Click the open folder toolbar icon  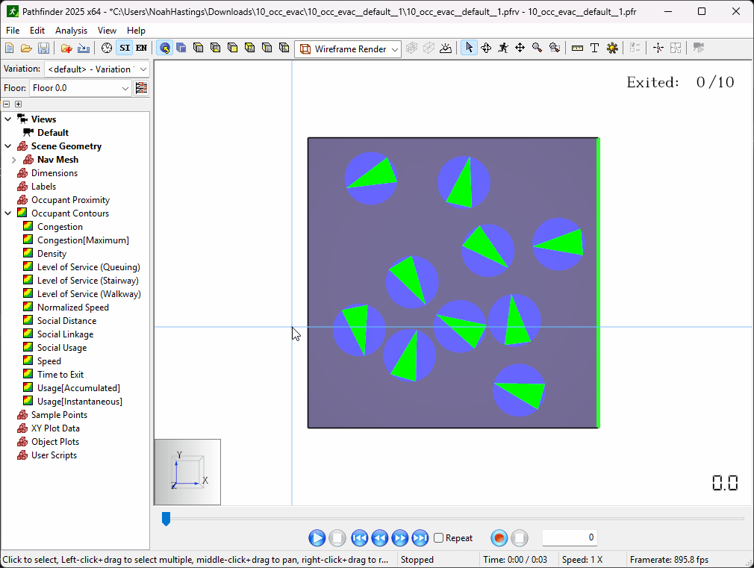click(26, 48)
